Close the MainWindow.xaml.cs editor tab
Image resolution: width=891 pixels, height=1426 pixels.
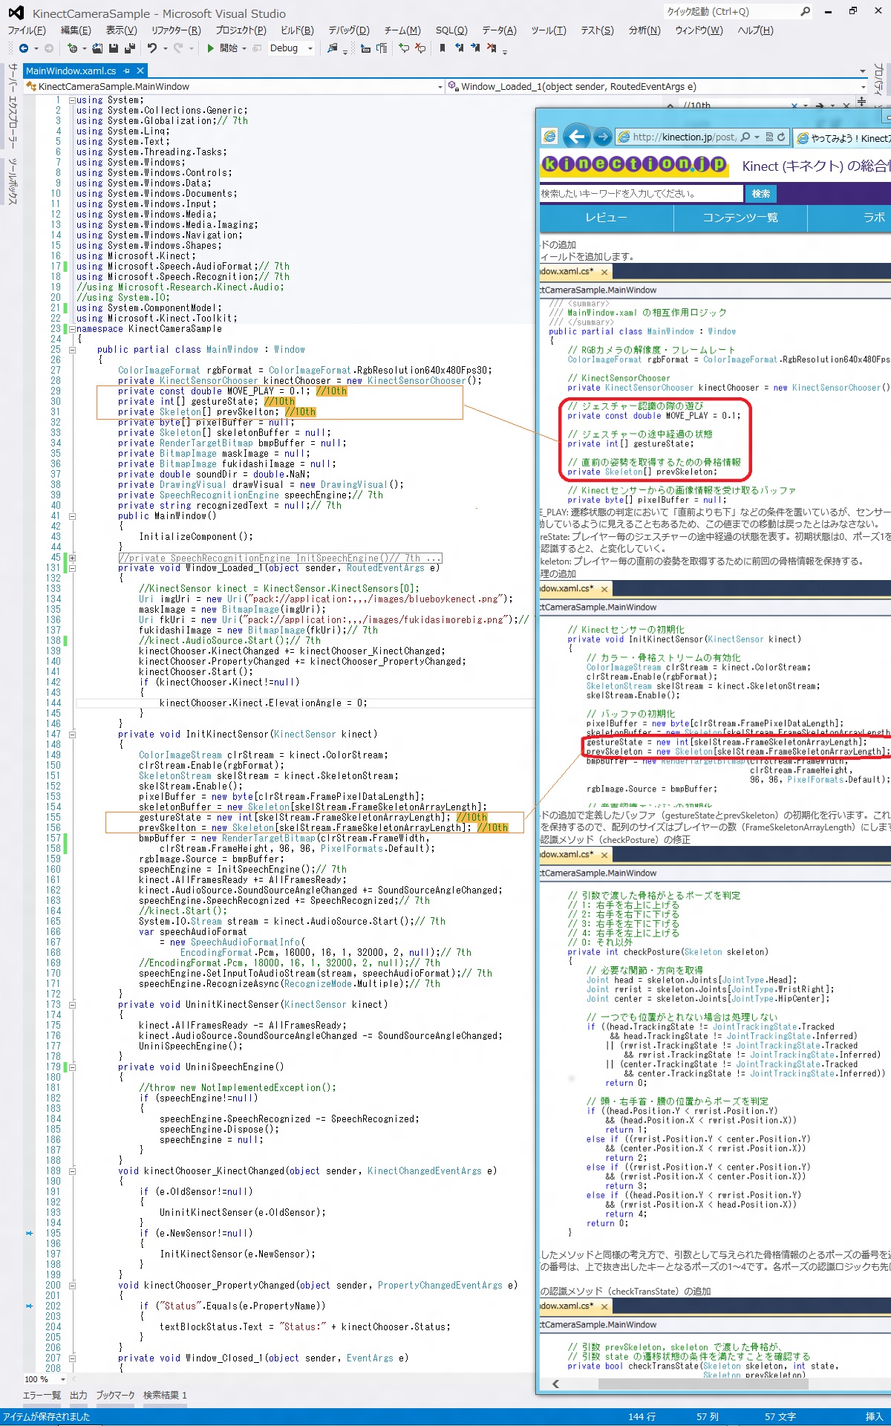(x=140, y=71)
